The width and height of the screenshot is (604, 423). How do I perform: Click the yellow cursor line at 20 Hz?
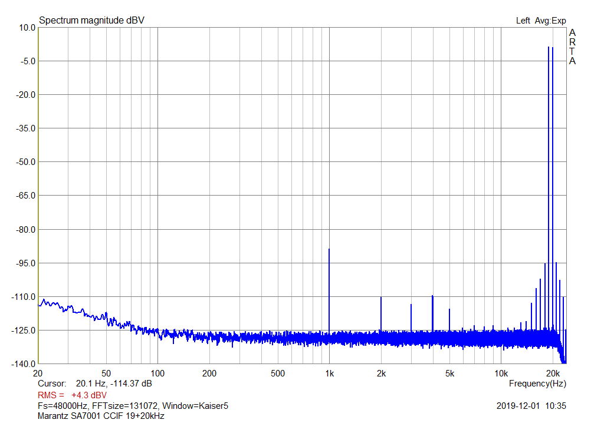(38, 196)
